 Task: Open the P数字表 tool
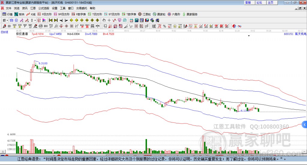79,14
